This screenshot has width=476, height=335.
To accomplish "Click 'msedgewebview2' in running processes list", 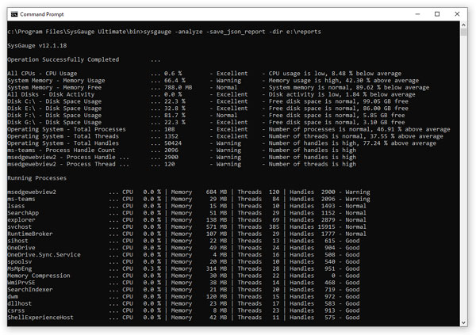I will [32, 192].
